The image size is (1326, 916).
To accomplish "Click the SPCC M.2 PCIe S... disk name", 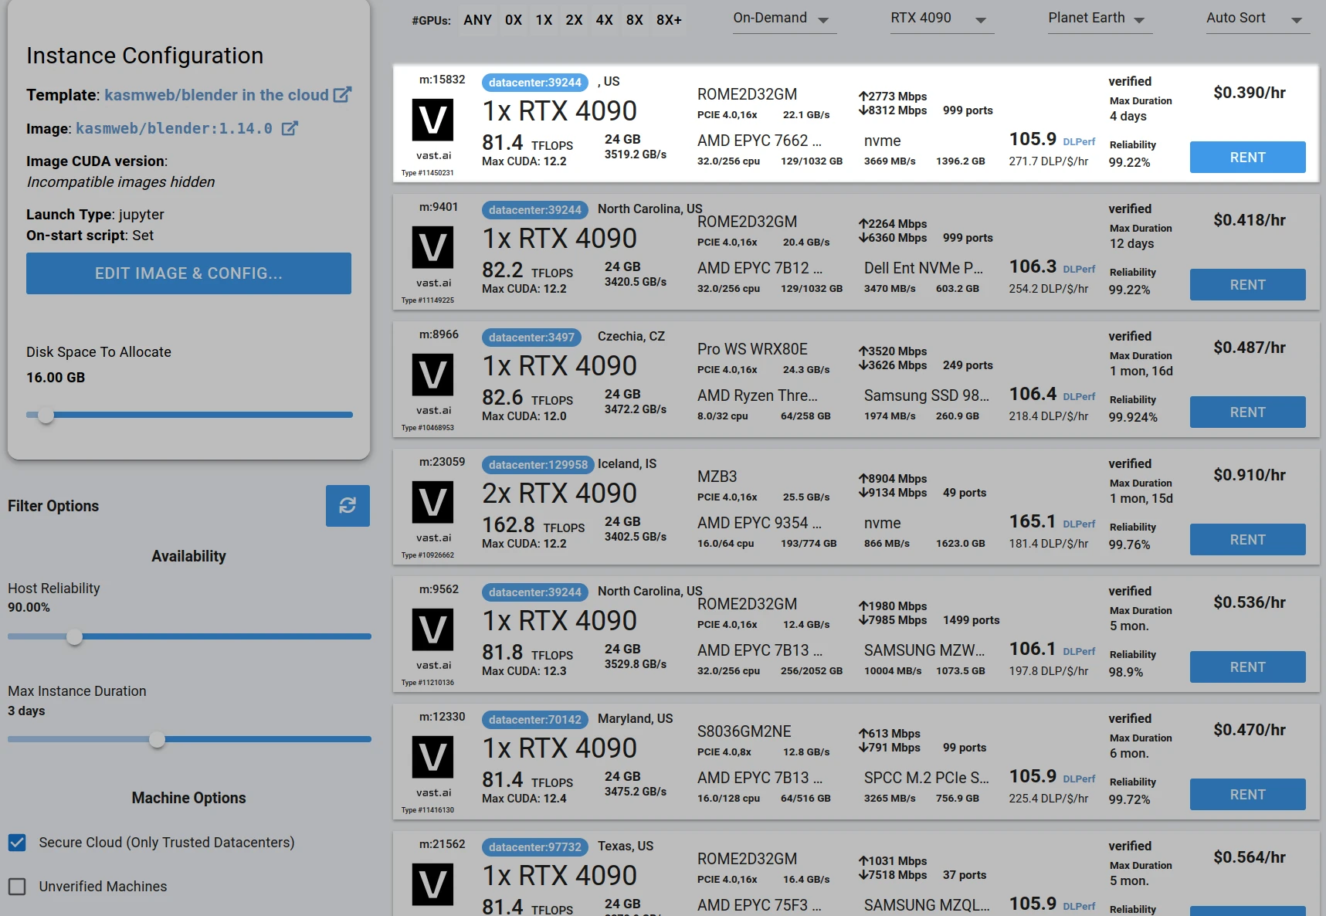I will pos(926,778).
